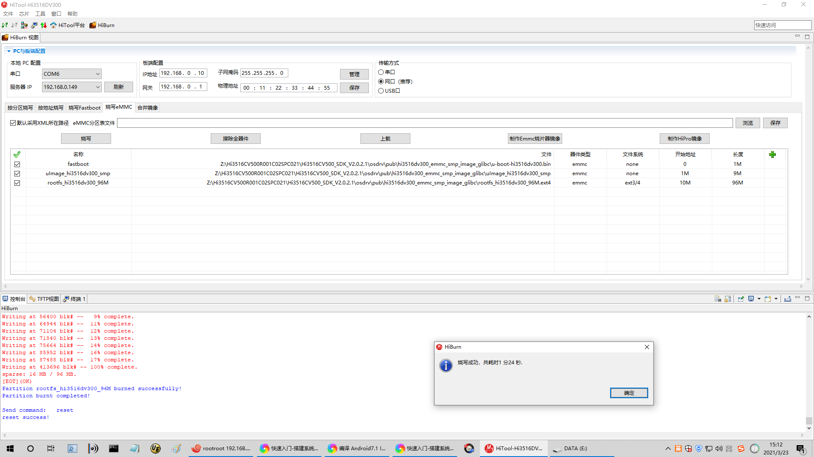
Task: Uncheck 默认采用XML所在路径 option
Action: tap(13, 123)
